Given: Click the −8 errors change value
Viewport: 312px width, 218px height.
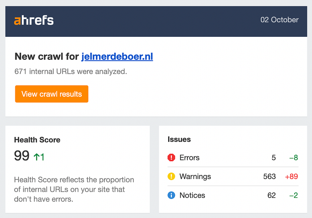Looking at the screenshot, I should tap(293, 157).
